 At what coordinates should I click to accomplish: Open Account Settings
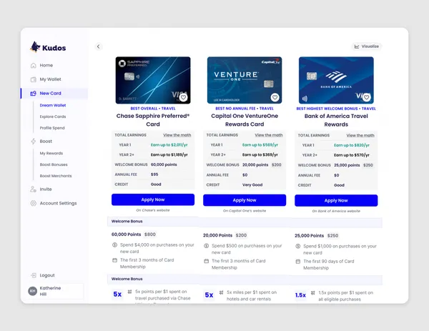tap(59, 203)
